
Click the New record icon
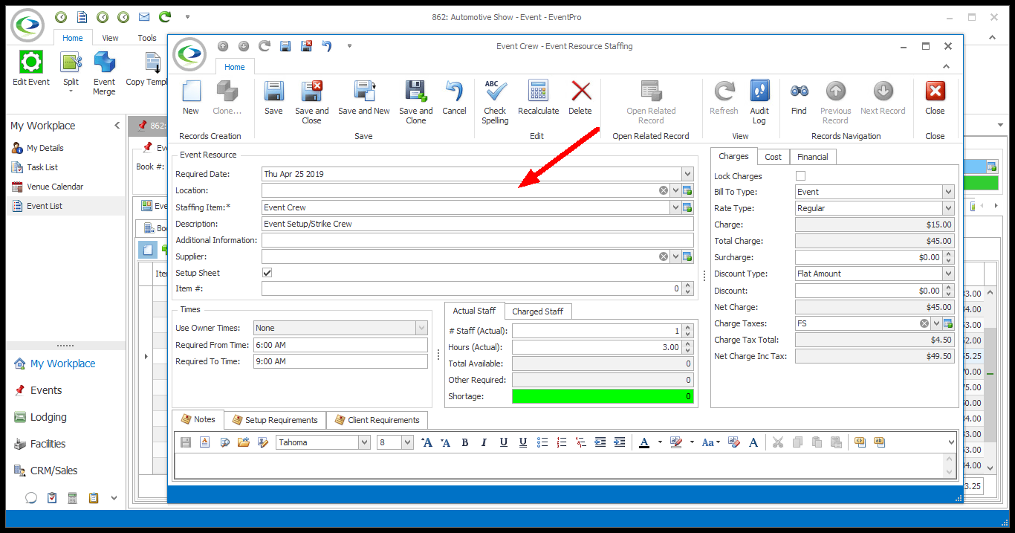click(x=191, y=92)
